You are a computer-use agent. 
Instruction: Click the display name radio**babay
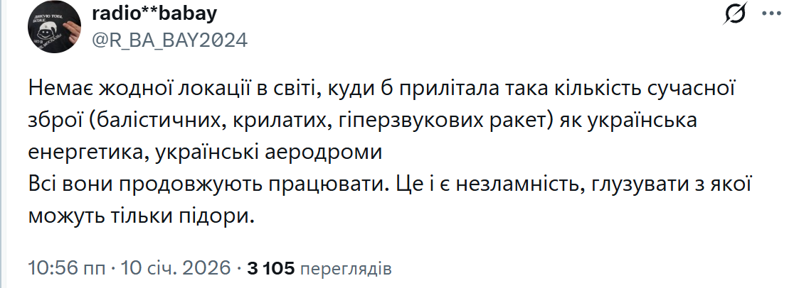154,14
